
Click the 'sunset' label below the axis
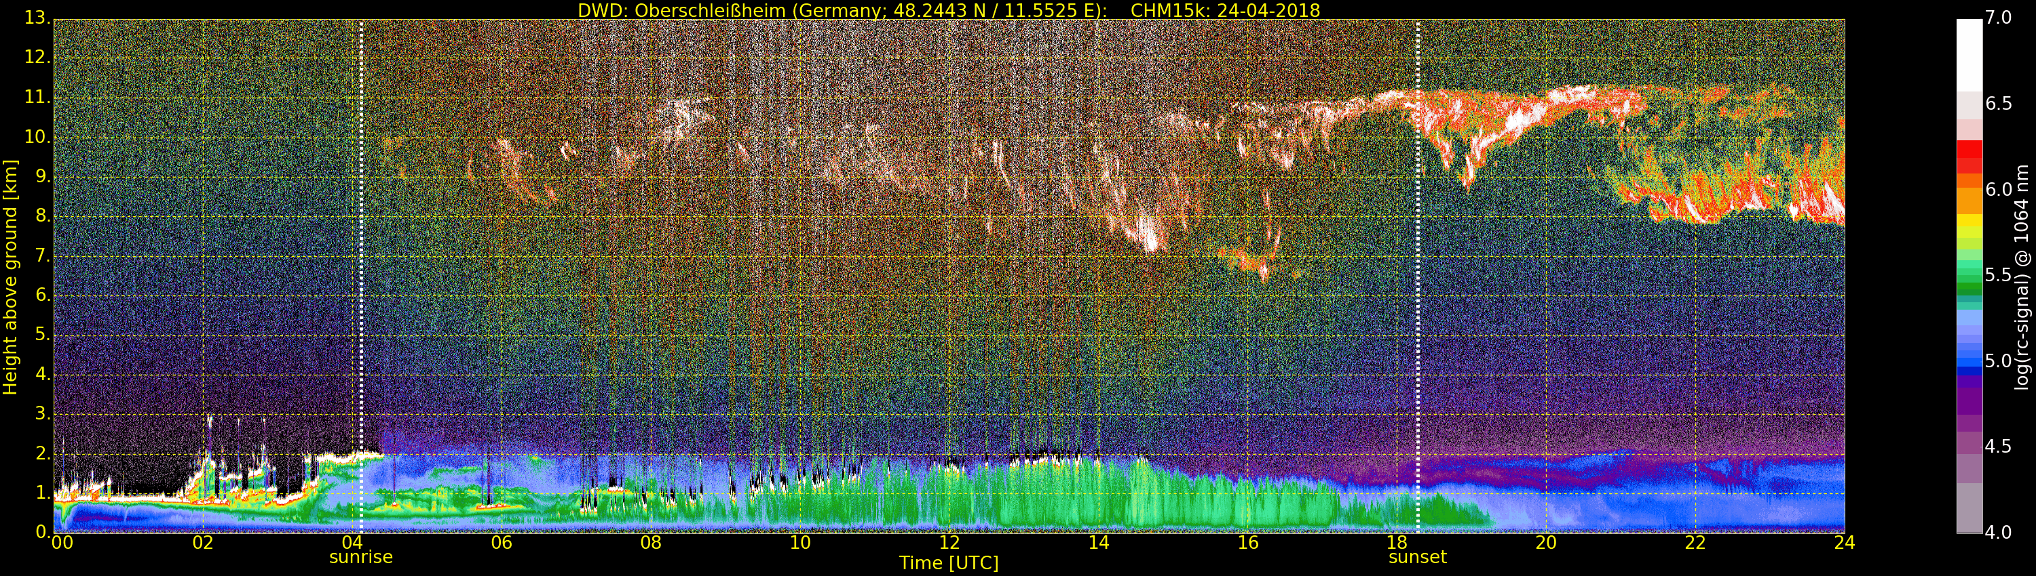[x=1417, y=557]
